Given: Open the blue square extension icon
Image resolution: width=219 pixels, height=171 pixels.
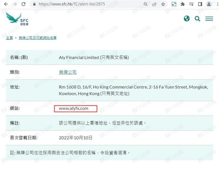Looking at the screenshot, I should 174,4.
